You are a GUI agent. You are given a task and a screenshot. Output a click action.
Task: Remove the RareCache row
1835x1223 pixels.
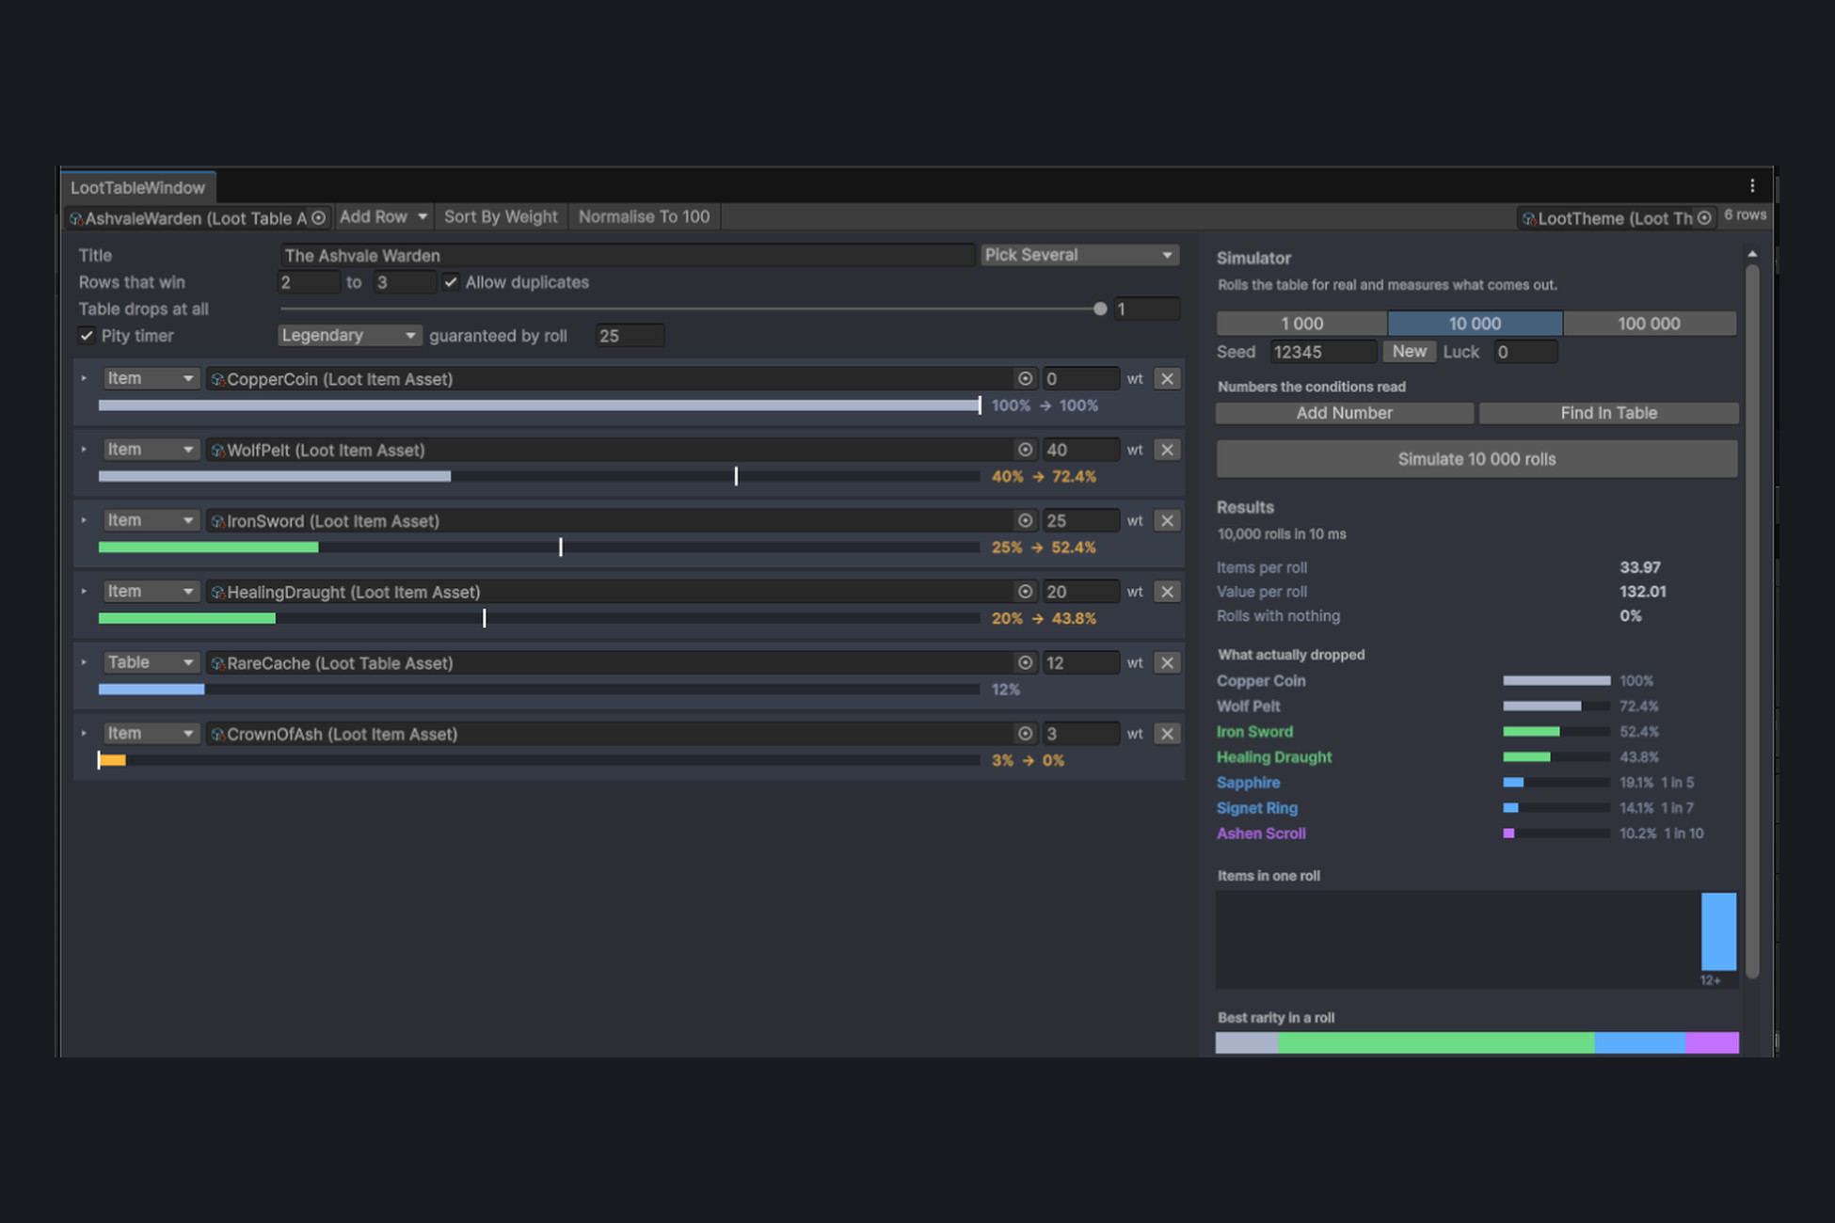coord(1167,662)
